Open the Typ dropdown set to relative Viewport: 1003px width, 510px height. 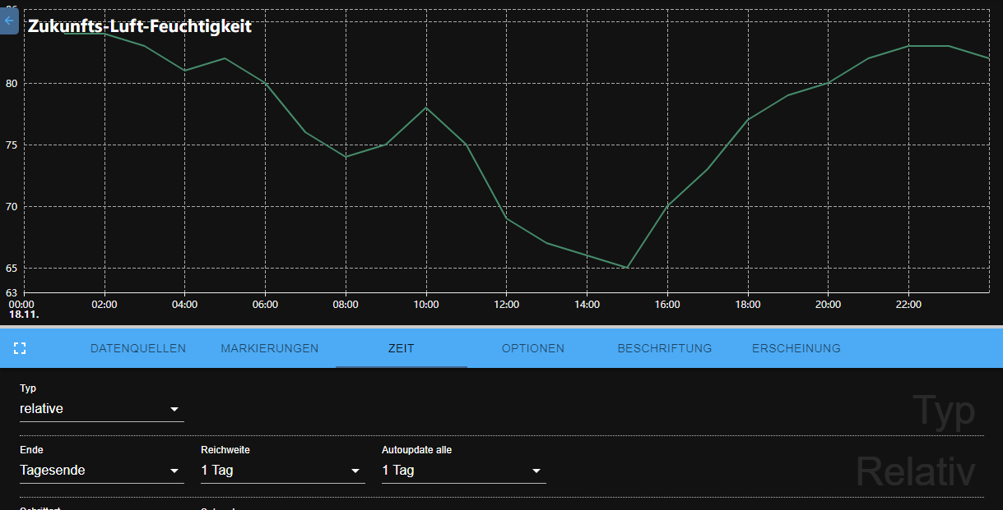click(x=102, y=409)
